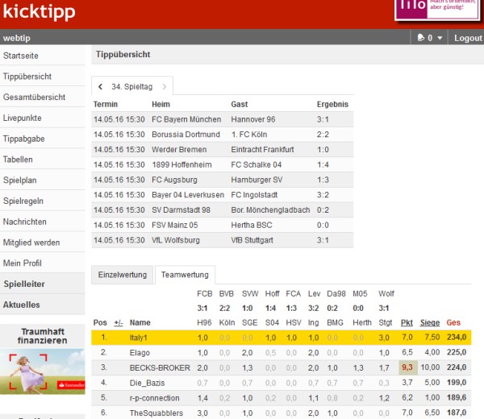
Task: Switch to the Einzelwertung tab
Action: 123,275
